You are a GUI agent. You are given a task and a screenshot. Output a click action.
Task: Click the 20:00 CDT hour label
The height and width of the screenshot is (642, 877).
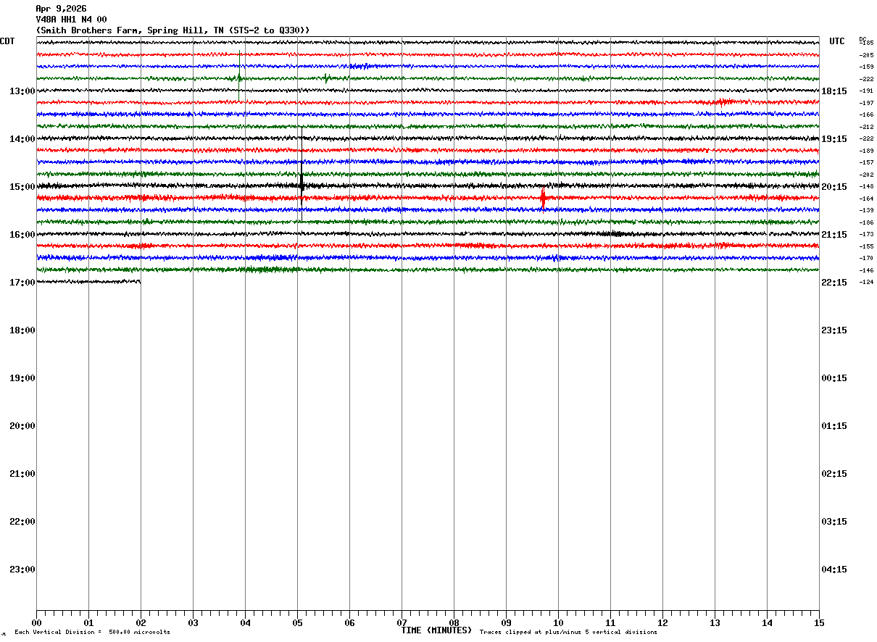[x=22, y=426]
